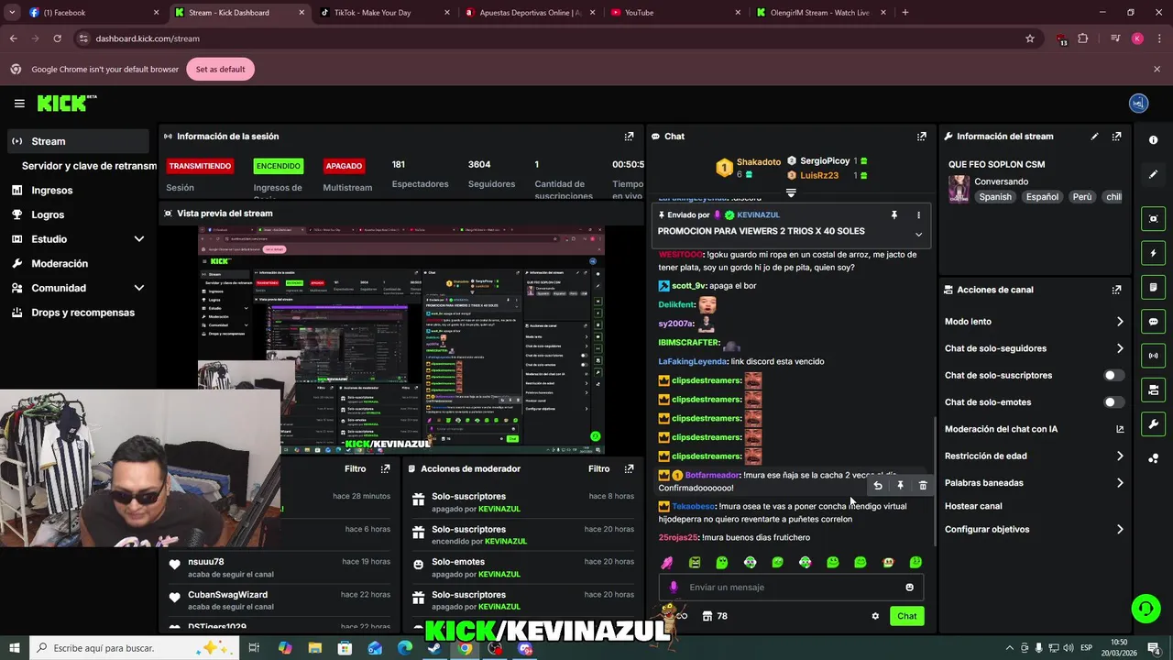Pop out the Información de la sesión panel
This screenshot has width=1173, height=660.
[629, 137]
